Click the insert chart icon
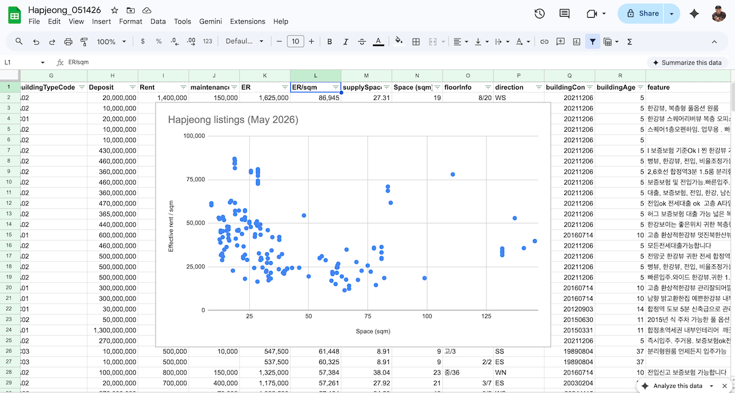Viewport: 735px width, 393px height. [x=576, y=42]
